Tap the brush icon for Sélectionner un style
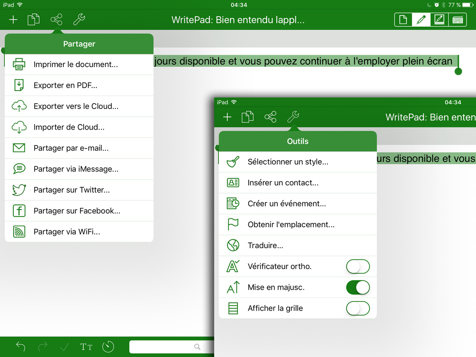Viewport: 476px width, 357px height. click(233, 162)
